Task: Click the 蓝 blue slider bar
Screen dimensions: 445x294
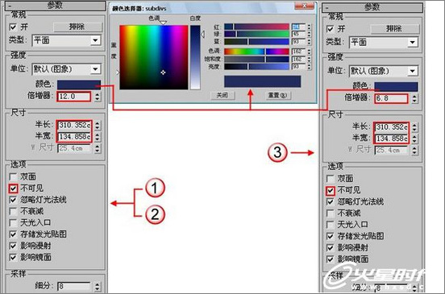Action: pyautogui.click(x=256, y=42)
